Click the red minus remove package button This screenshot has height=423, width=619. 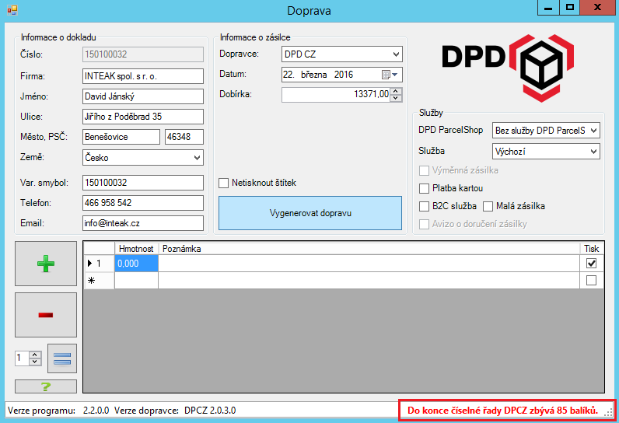[46, 315]
